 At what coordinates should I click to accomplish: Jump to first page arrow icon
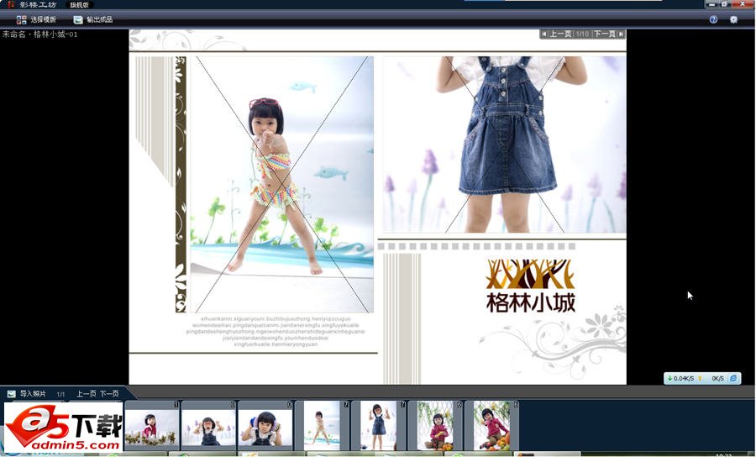coord(544,34)
